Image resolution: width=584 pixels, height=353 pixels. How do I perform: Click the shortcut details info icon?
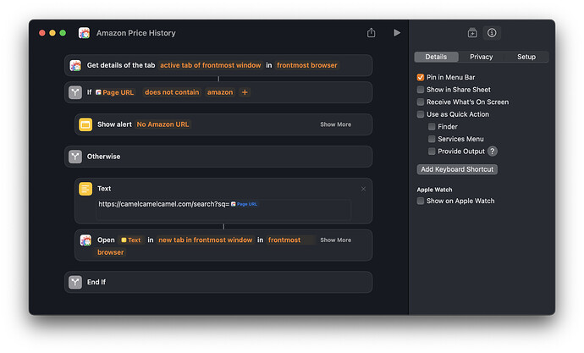(492, 33)
